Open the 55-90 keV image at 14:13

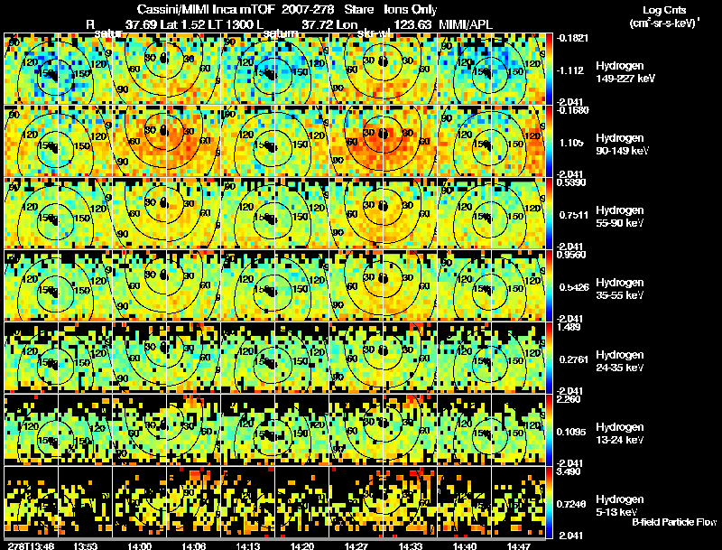point(247,214)
